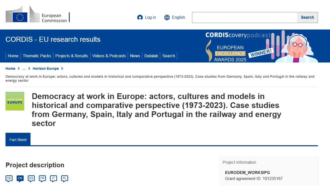
Task: Click the Horizon Europe green logo badge
Action: tap(15, 101)
